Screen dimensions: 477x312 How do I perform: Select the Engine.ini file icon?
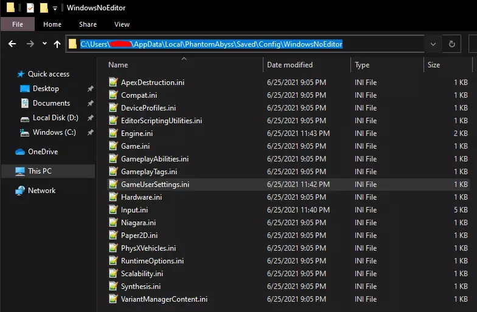[113, 134]
